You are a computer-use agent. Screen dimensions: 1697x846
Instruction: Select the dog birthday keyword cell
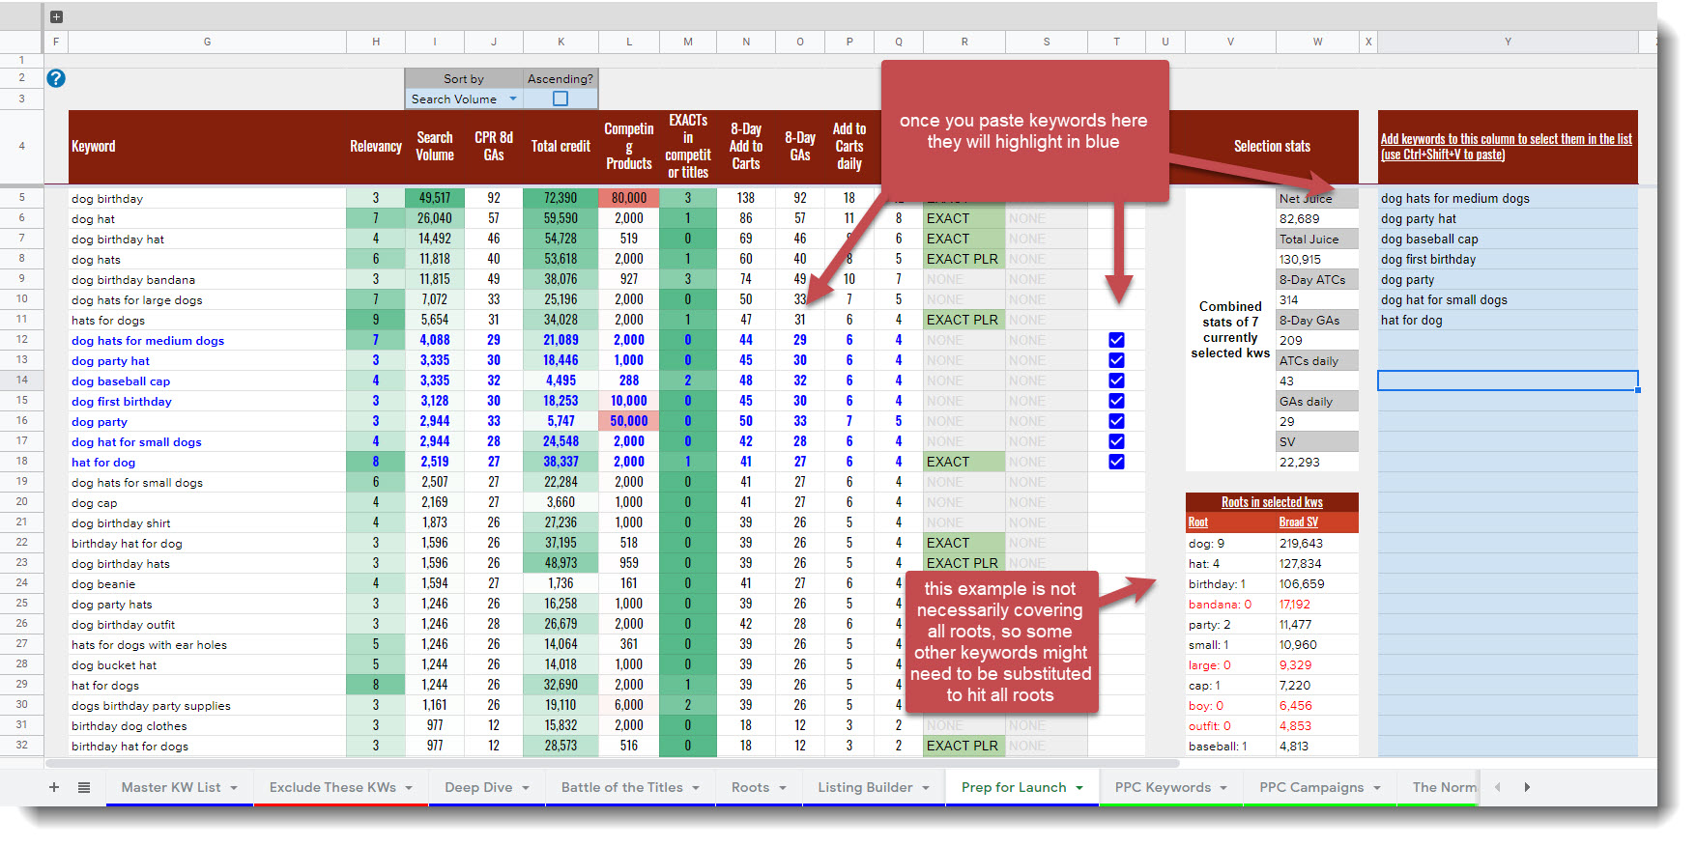[x=207, y=198]
